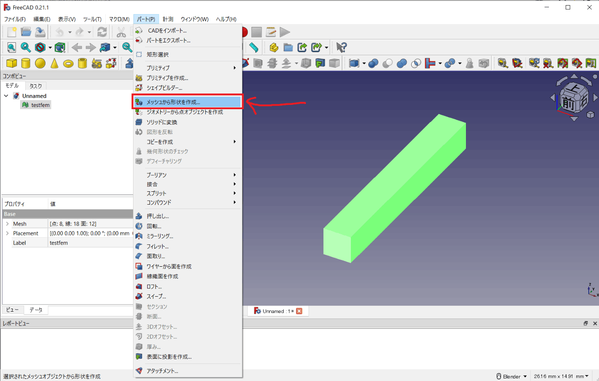Create a Cone primitive
Screen dimensions: 599x381
(x=54, y=63)
